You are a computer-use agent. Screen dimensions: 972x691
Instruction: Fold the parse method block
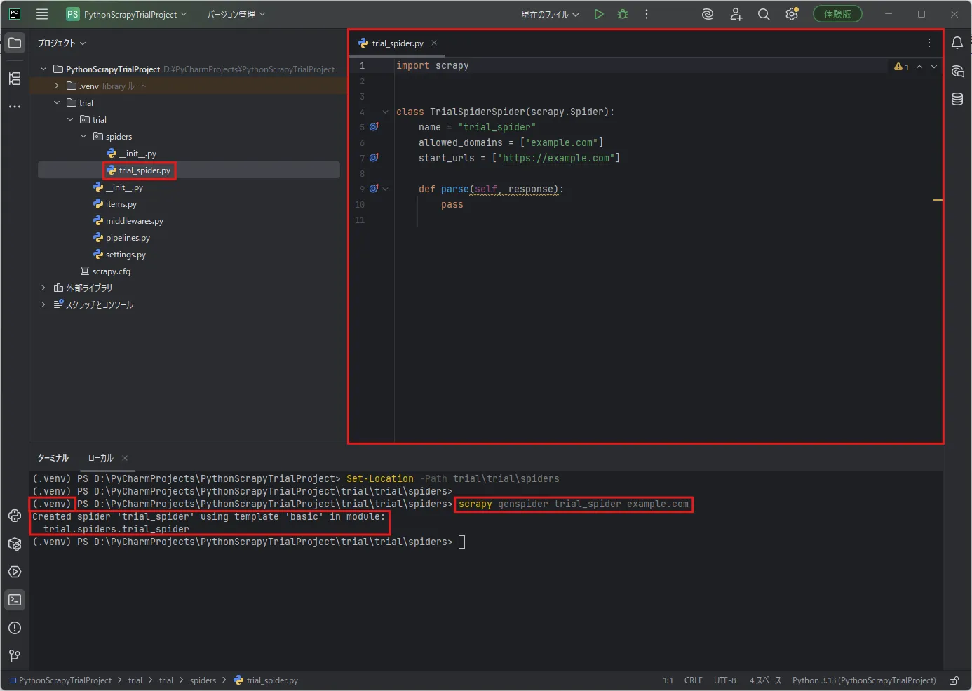[x=386, y=189]
